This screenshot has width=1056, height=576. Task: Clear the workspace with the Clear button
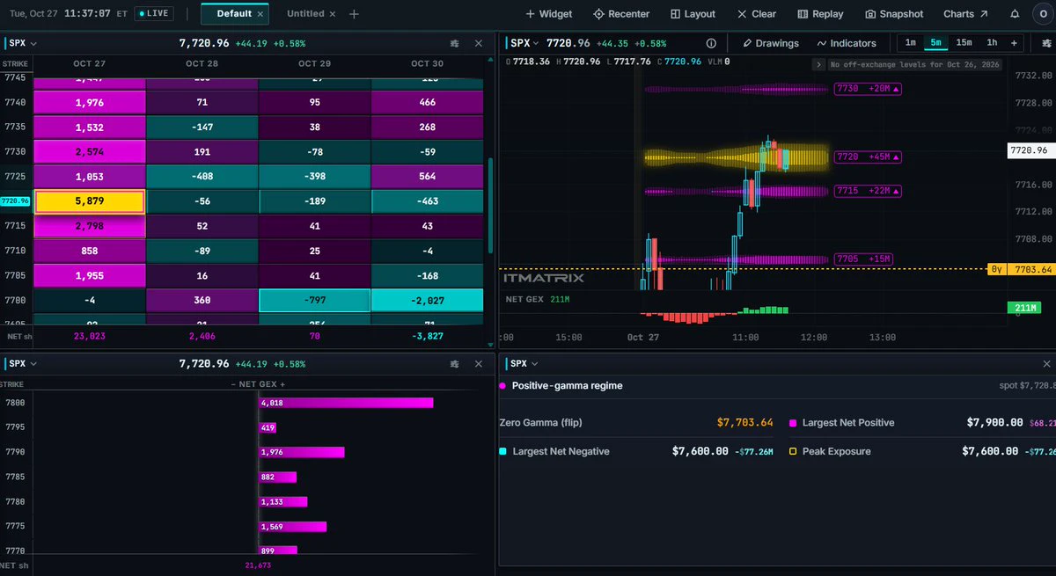(x=757, y=14)
